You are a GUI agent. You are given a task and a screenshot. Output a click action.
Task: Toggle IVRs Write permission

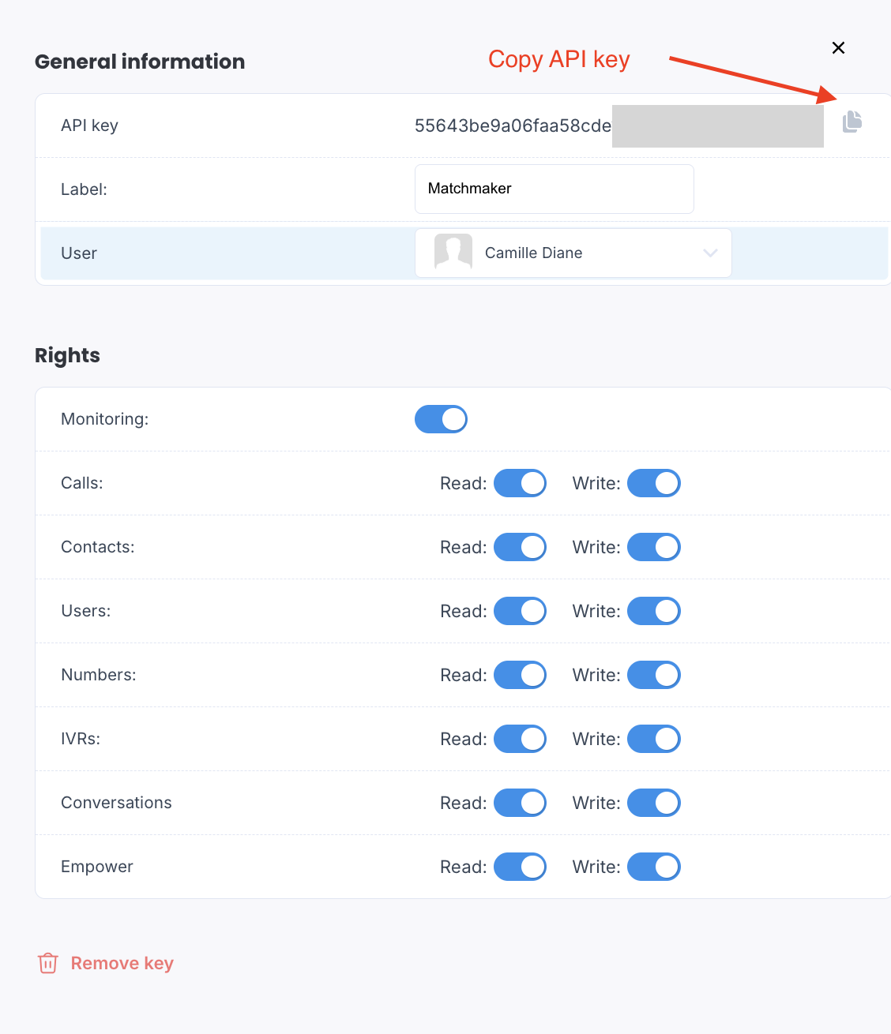[x=654, y=739]
